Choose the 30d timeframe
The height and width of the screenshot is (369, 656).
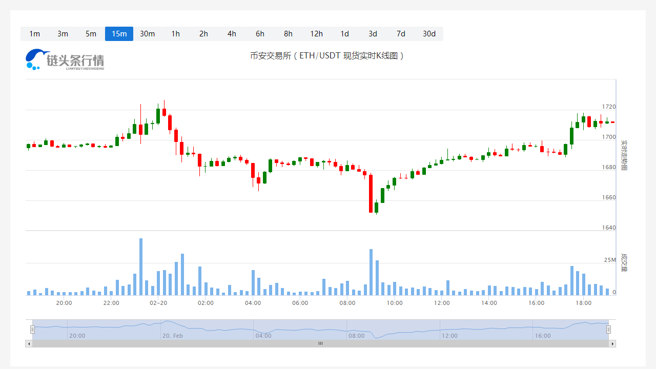click(429, 34)
